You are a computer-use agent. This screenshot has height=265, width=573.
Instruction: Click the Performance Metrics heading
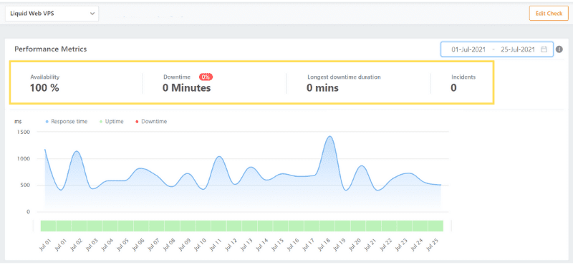pyautogui.click(x=51, y=49)
